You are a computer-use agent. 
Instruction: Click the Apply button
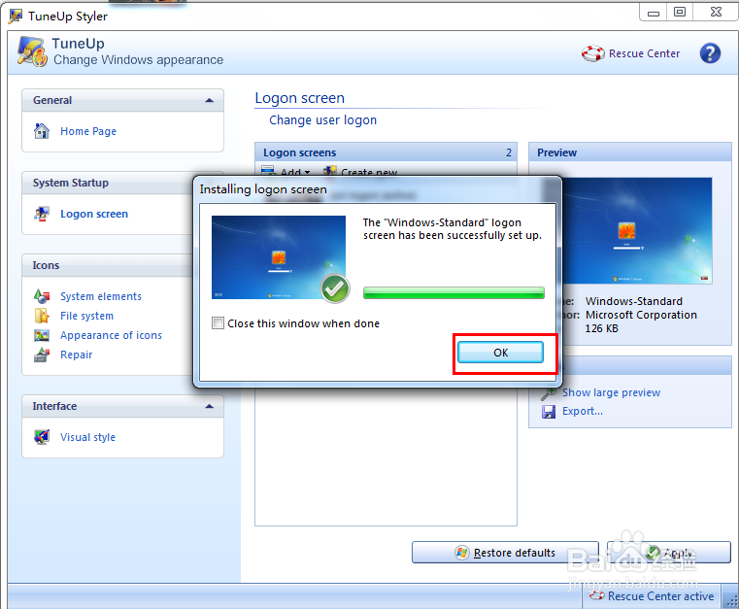(x=669, y=553)
